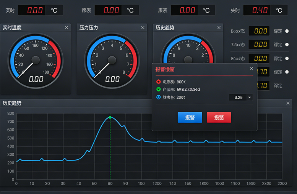Close the bottom 历史趋势 chart panel
Viewport: 297px width, 194px height.
click(x=288, y=103)
